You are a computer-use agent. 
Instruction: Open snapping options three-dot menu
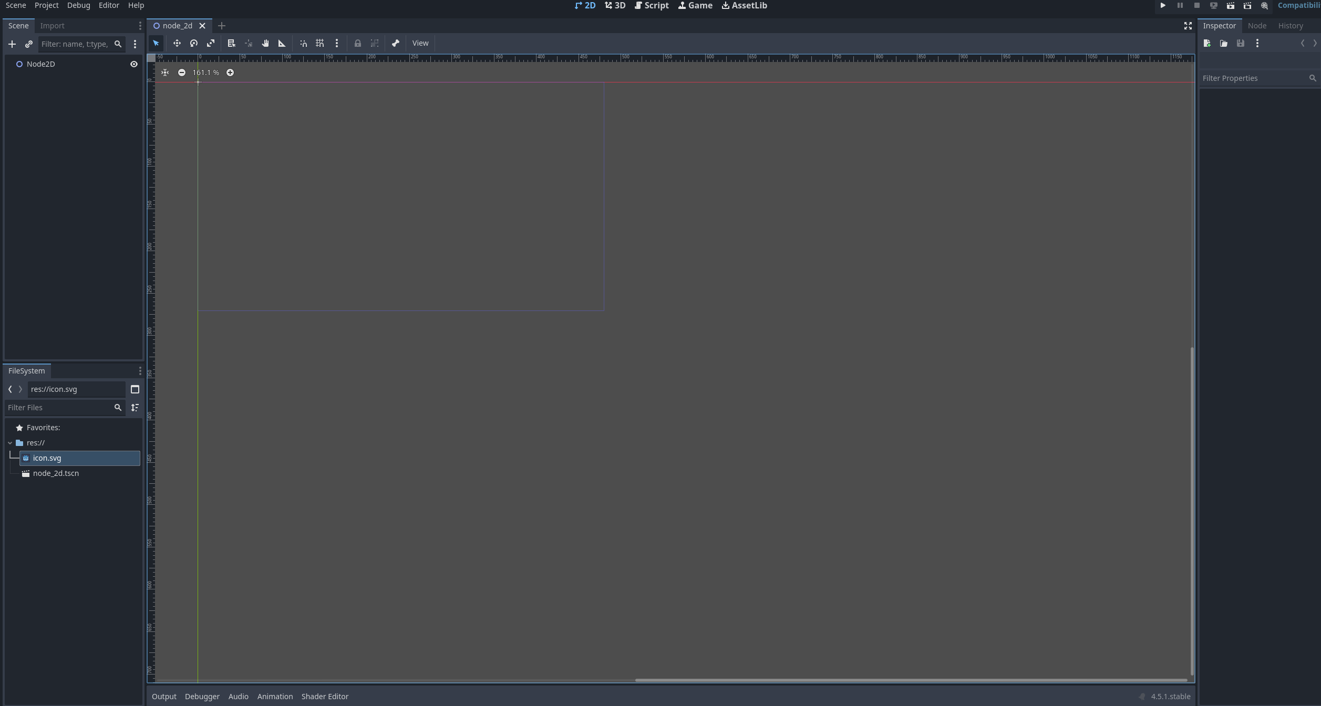tap(337, 43)
